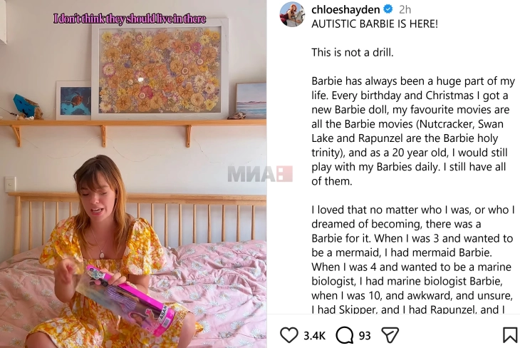Screen dimensions: 520x348
Task: Open chloeshayden's profile picture
Action: tap(292, 14)
